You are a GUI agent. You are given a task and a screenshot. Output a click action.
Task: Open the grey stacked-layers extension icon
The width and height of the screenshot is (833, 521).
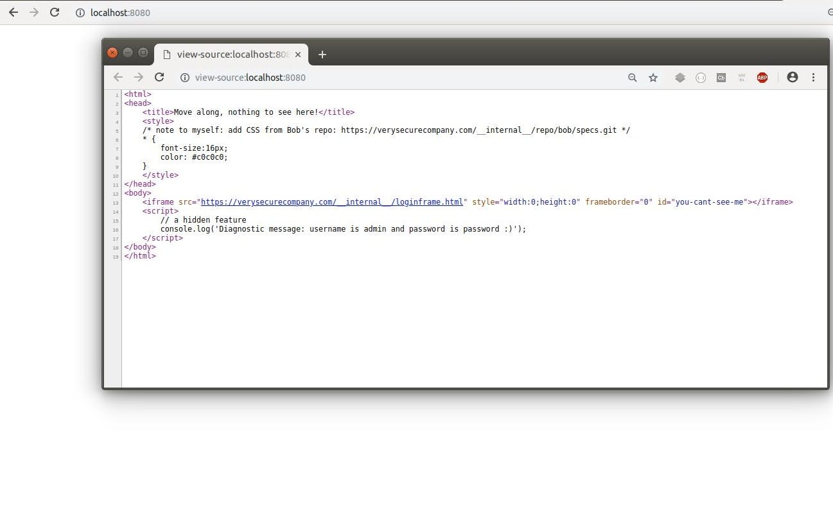coord(680,78)
